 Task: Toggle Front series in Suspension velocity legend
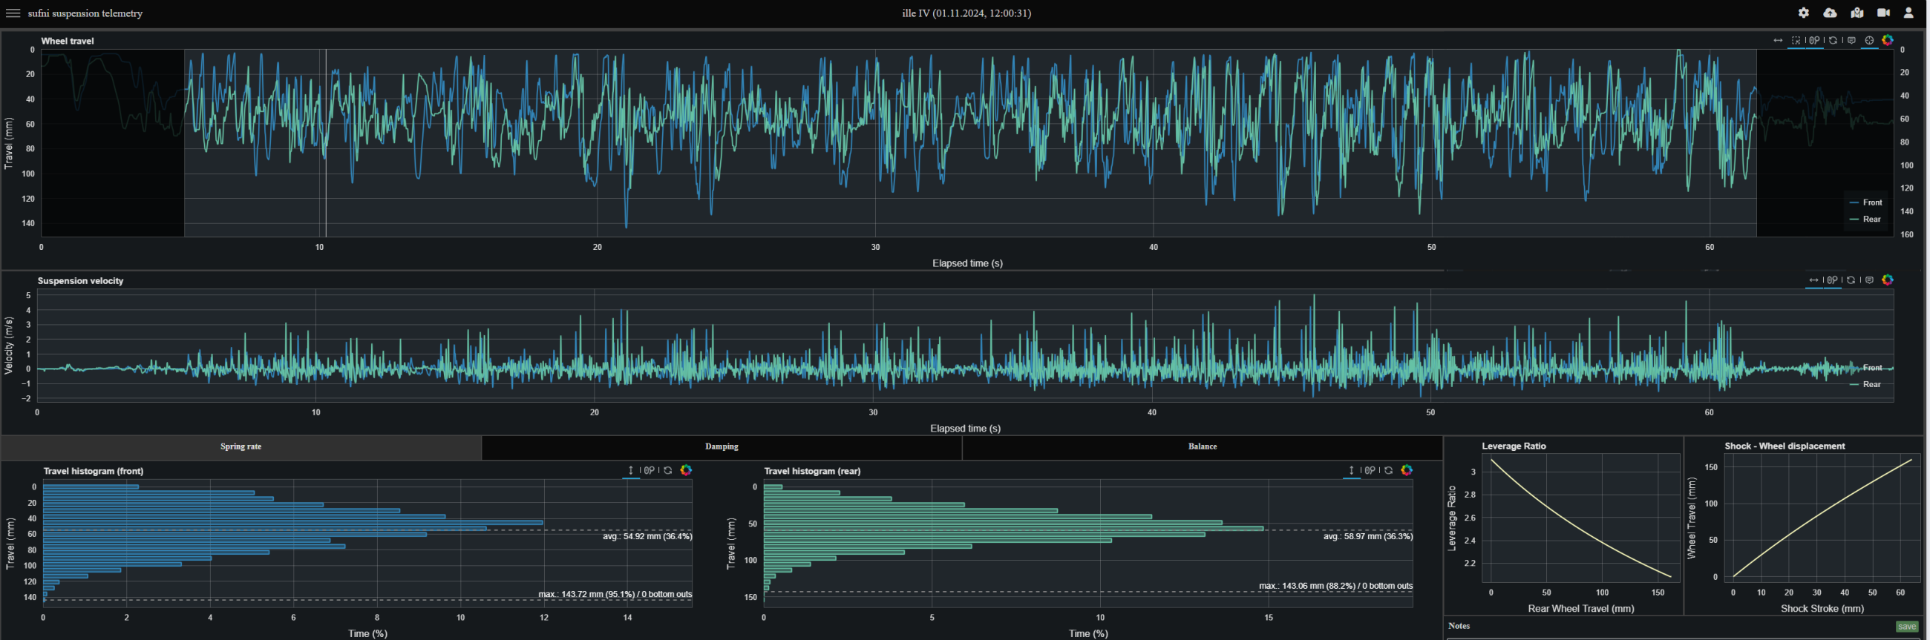pyautogui.click(x=1865, y=368)
